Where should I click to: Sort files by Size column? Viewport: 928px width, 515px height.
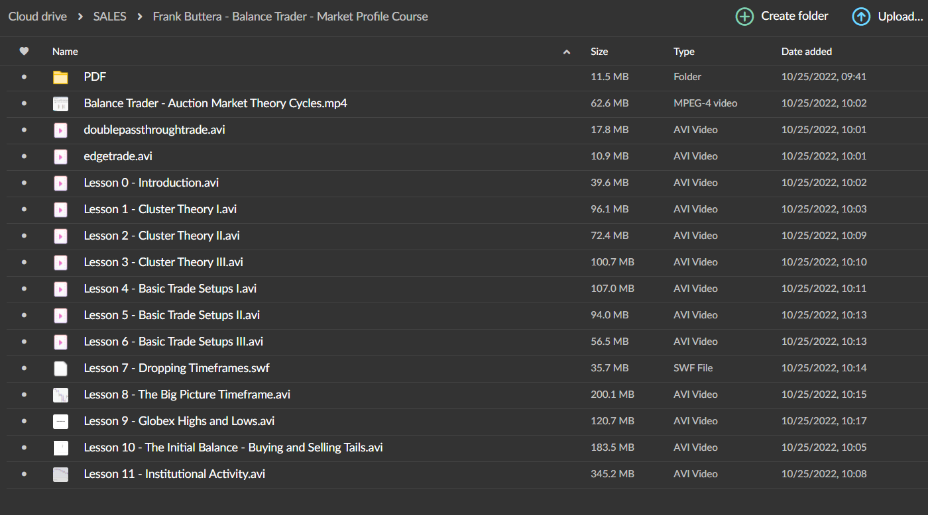[599, 52]
